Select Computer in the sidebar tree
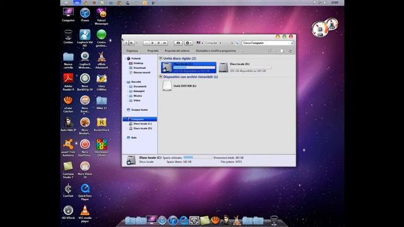The height and width of the screenshot is (227, 404). pos(140,119)
